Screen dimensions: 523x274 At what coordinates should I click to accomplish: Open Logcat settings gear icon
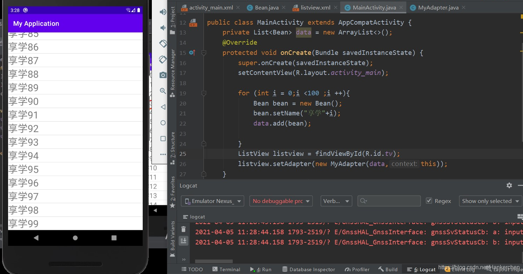[509, 185]
